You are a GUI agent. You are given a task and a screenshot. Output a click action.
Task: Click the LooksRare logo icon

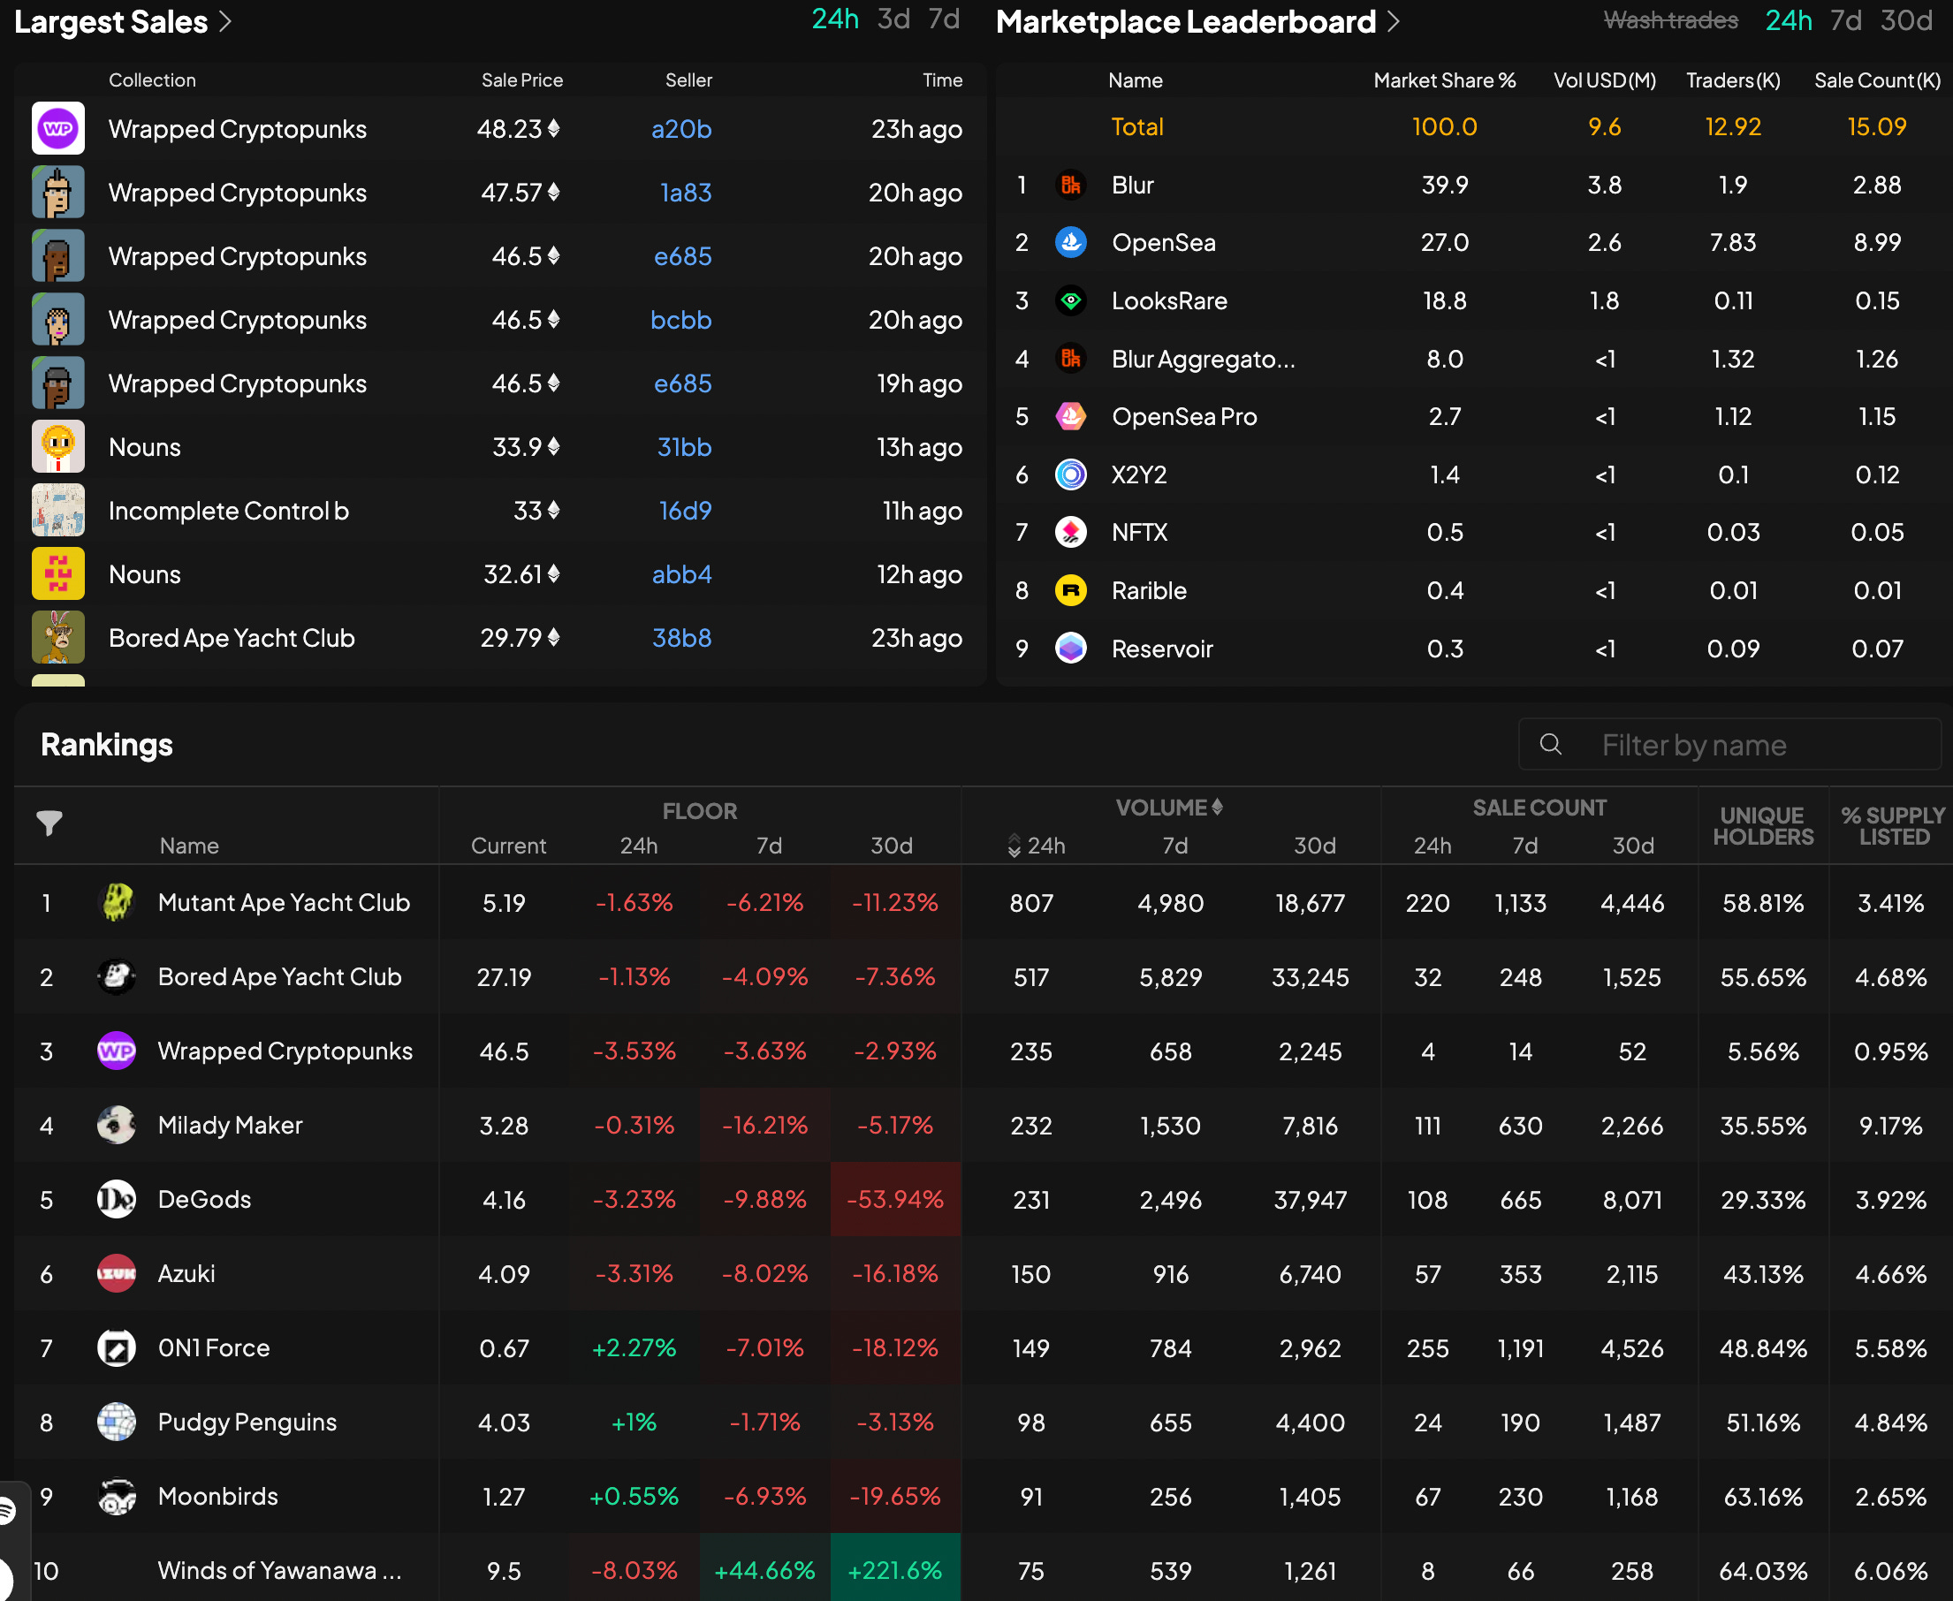1070,300
